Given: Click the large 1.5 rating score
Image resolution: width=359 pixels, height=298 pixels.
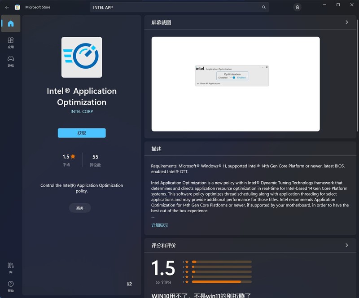Looking at the screenshot, I should point(163,268).
